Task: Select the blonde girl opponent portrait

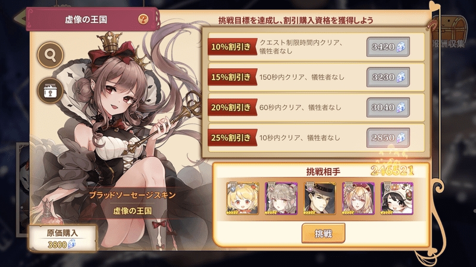Action: coord(243,199)
